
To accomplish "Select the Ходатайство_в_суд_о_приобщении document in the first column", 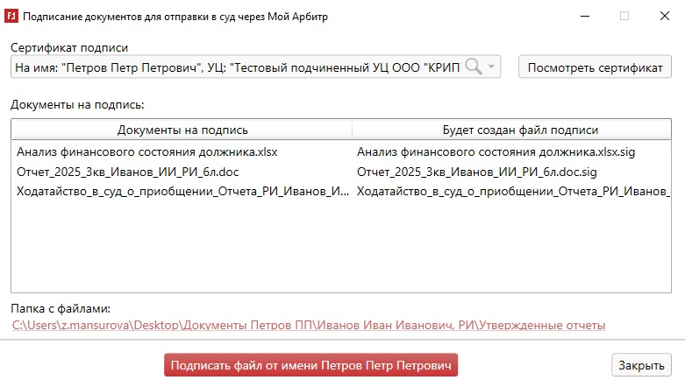I will point(181,191).
